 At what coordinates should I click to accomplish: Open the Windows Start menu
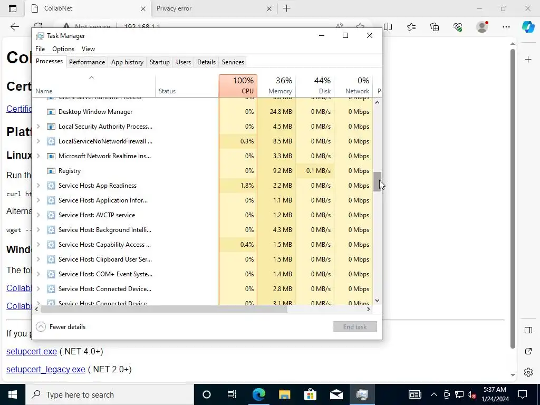coord(13,394)
